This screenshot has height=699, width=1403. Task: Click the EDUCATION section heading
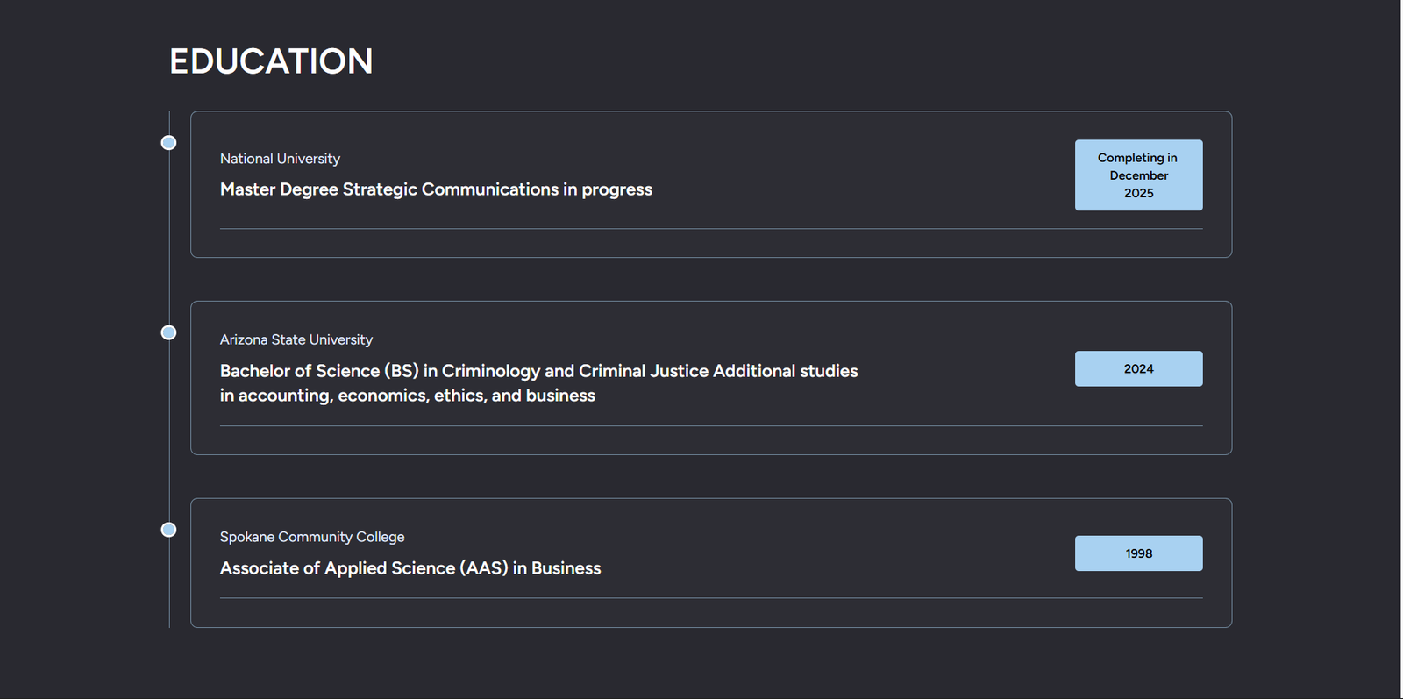point(271,61)
